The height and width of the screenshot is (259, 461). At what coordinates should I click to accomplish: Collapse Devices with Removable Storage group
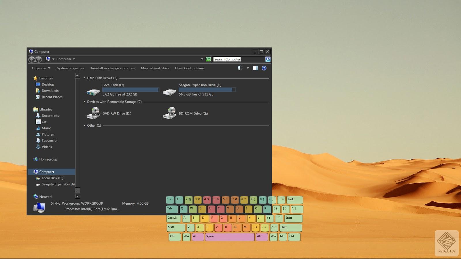(84, 102)
